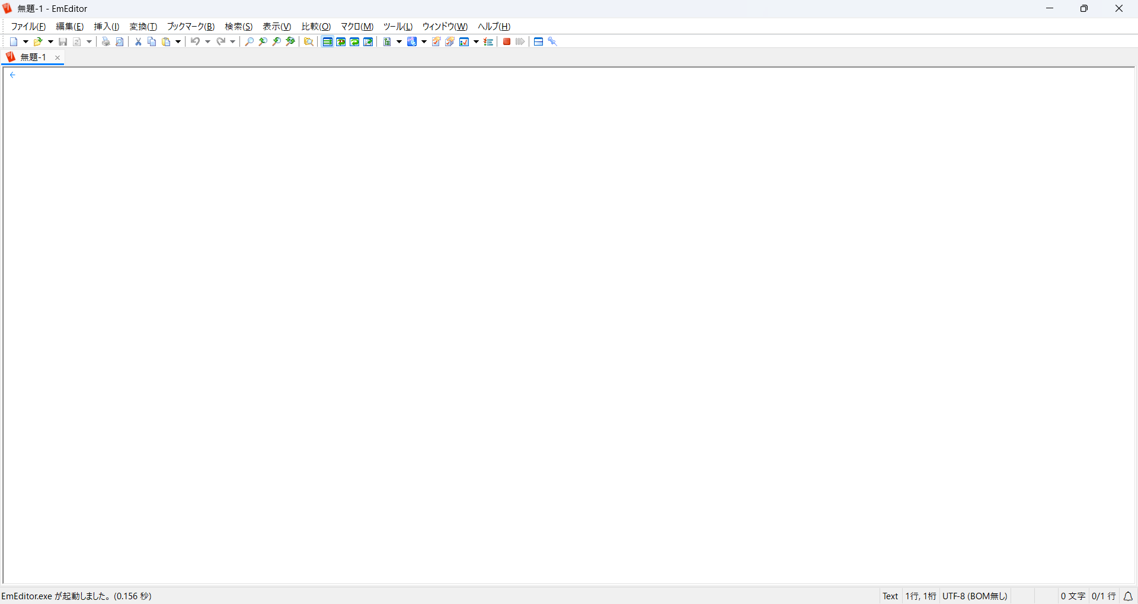Screen dimensions: 1138x604
Task: Click the Find in Files icon
Action: coord(309,42)
